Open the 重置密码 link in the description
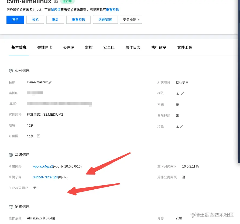 tap(112, 10)
